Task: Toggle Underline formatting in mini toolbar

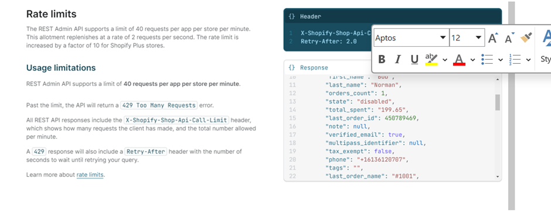Action: pos(414,59)
